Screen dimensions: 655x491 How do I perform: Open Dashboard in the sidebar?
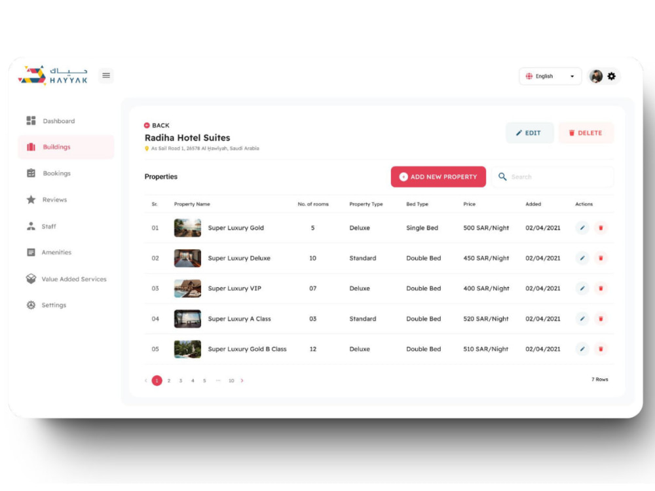pos(51,120)
